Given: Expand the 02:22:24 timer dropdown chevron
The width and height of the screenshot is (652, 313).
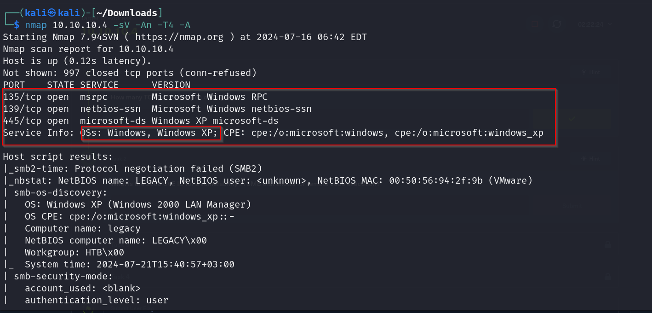Looking at the screenshot, I should click(610, 24).
